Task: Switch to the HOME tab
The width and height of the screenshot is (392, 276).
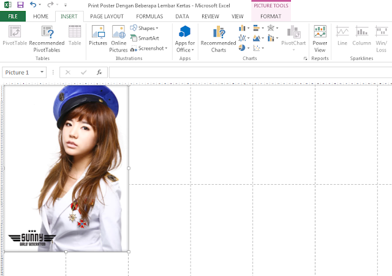Action: [41, 17]
